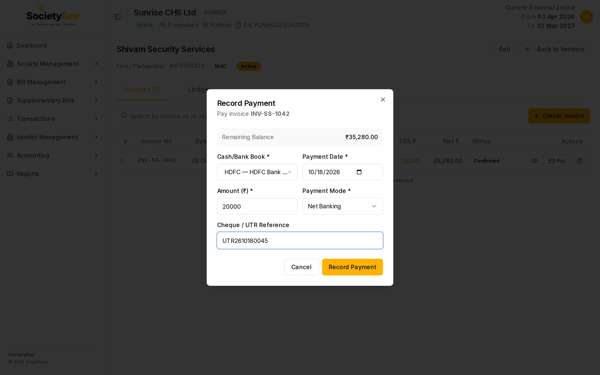Switch to the Invoices (1) tab
The height and width of the screenshot is (375, 600).
coord(142,90)
